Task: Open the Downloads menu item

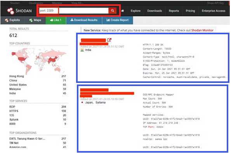Action: pyautogui.click(x=155, y=11)
